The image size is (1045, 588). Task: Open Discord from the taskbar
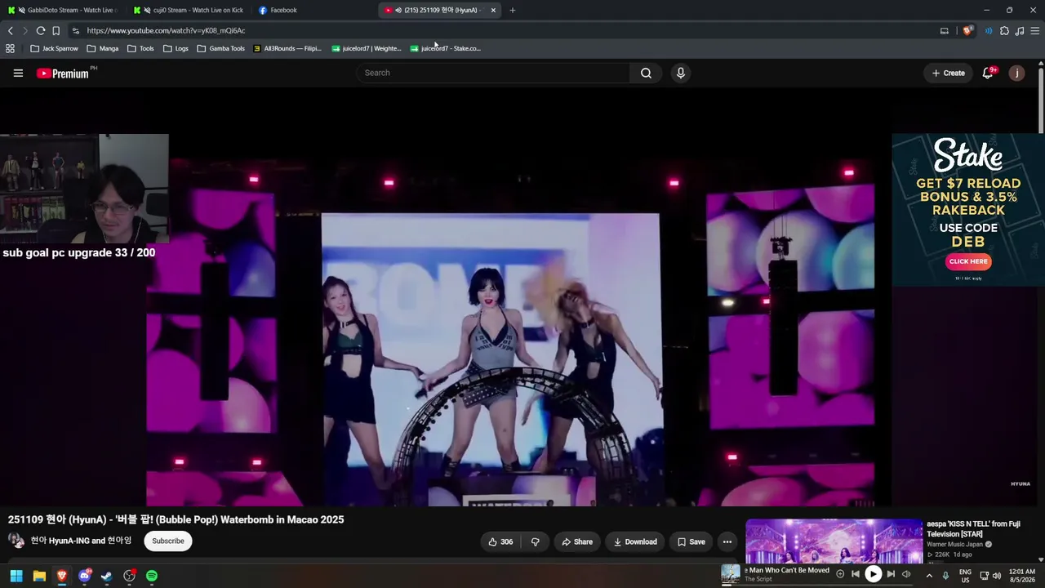tap(84, 576)
